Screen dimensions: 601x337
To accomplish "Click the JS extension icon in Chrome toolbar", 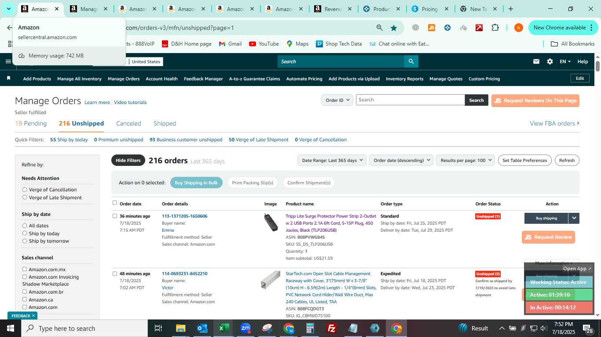I will tap(431, 28).
